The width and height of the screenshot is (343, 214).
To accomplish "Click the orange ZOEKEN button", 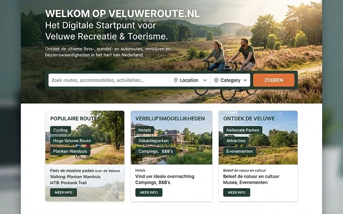I will pos(274,80).
